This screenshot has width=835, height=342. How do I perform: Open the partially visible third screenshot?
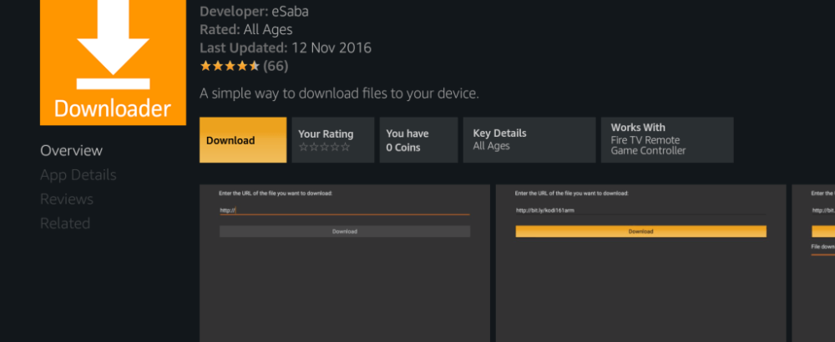pyautogui.click(x=813, y=264)
